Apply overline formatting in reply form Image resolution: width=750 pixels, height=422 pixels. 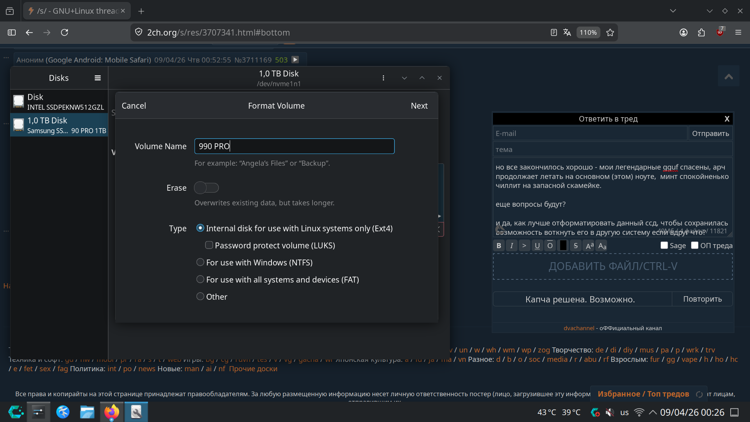click(x=550, y=246)
